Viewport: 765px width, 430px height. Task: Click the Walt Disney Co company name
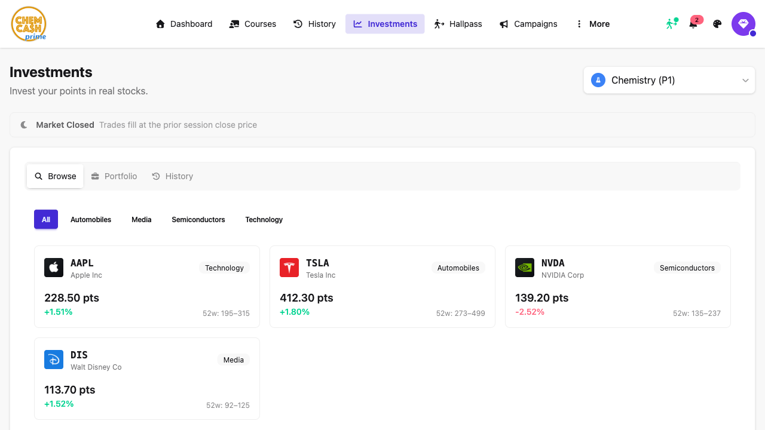96,367
